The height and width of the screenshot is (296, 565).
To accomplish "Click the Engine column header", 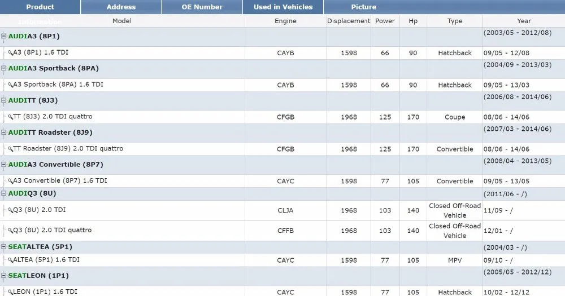I will click(285, 21).
